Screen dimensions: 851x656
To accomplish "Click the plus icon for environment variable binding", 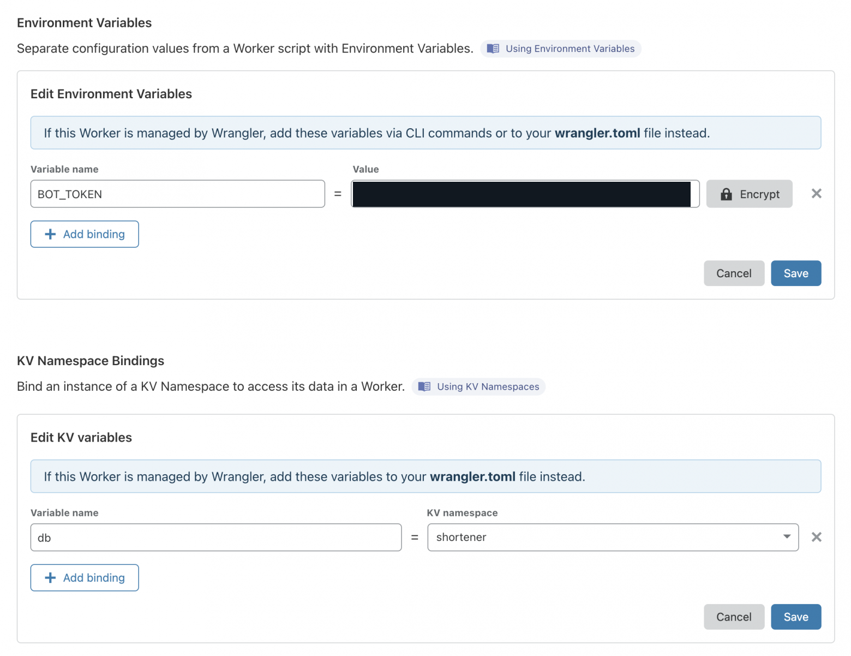I will (x=50, y=234).
